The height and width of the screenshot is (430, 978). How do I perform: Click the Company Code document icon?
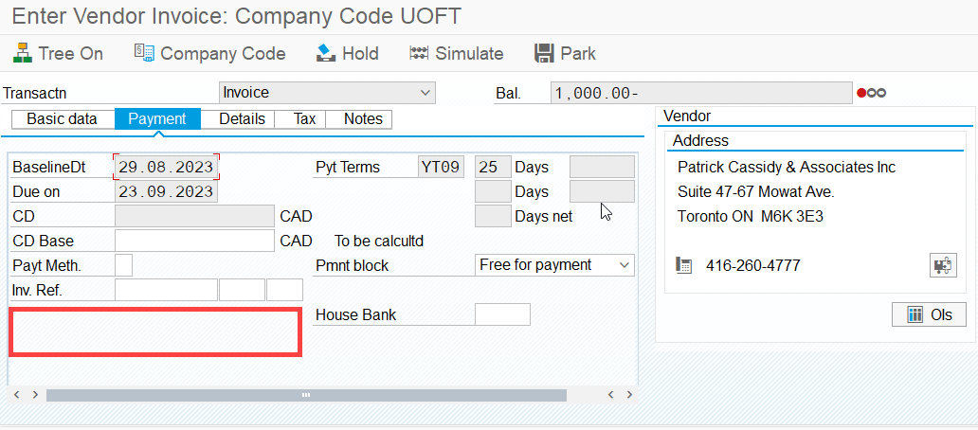(x=144, y=53)
